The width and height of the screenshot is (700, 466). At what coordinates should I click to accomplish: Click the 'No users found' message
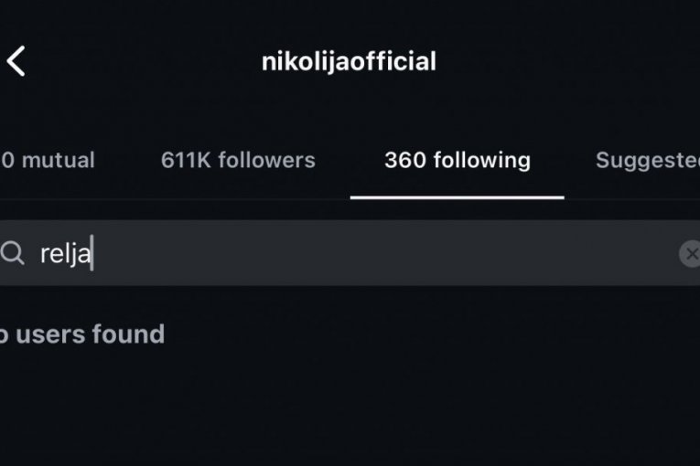point(82,334)
